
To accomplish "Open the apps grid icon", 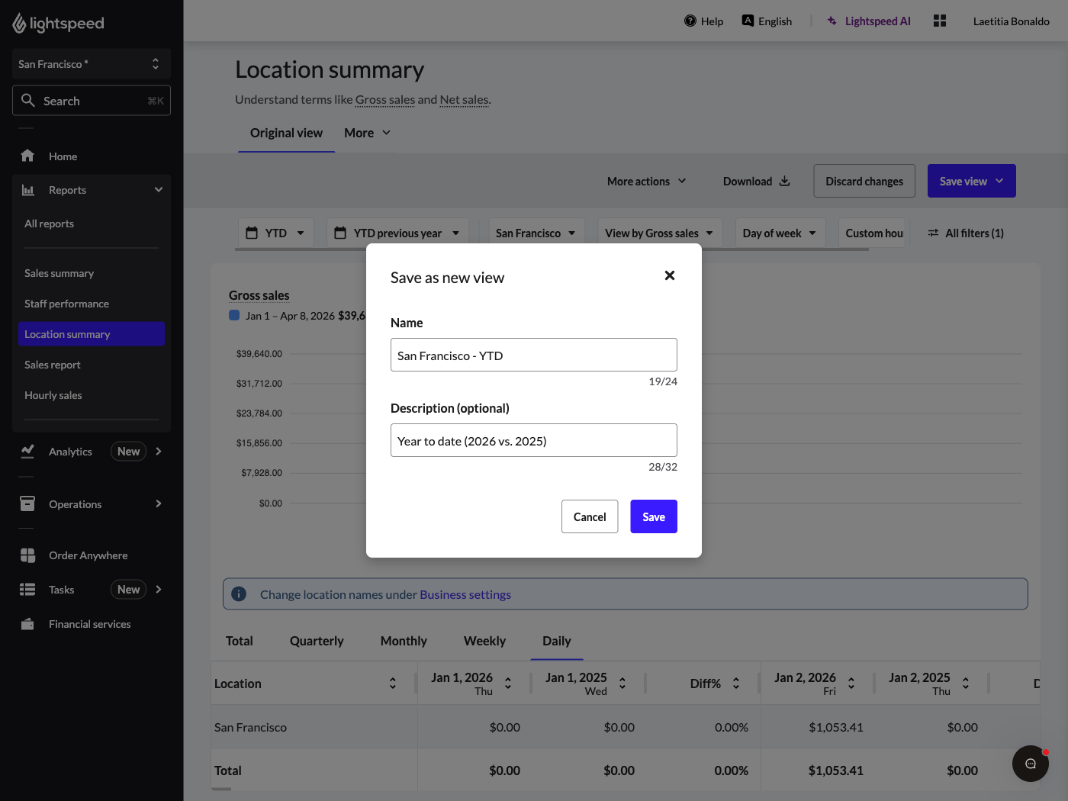I will [939, 21].
